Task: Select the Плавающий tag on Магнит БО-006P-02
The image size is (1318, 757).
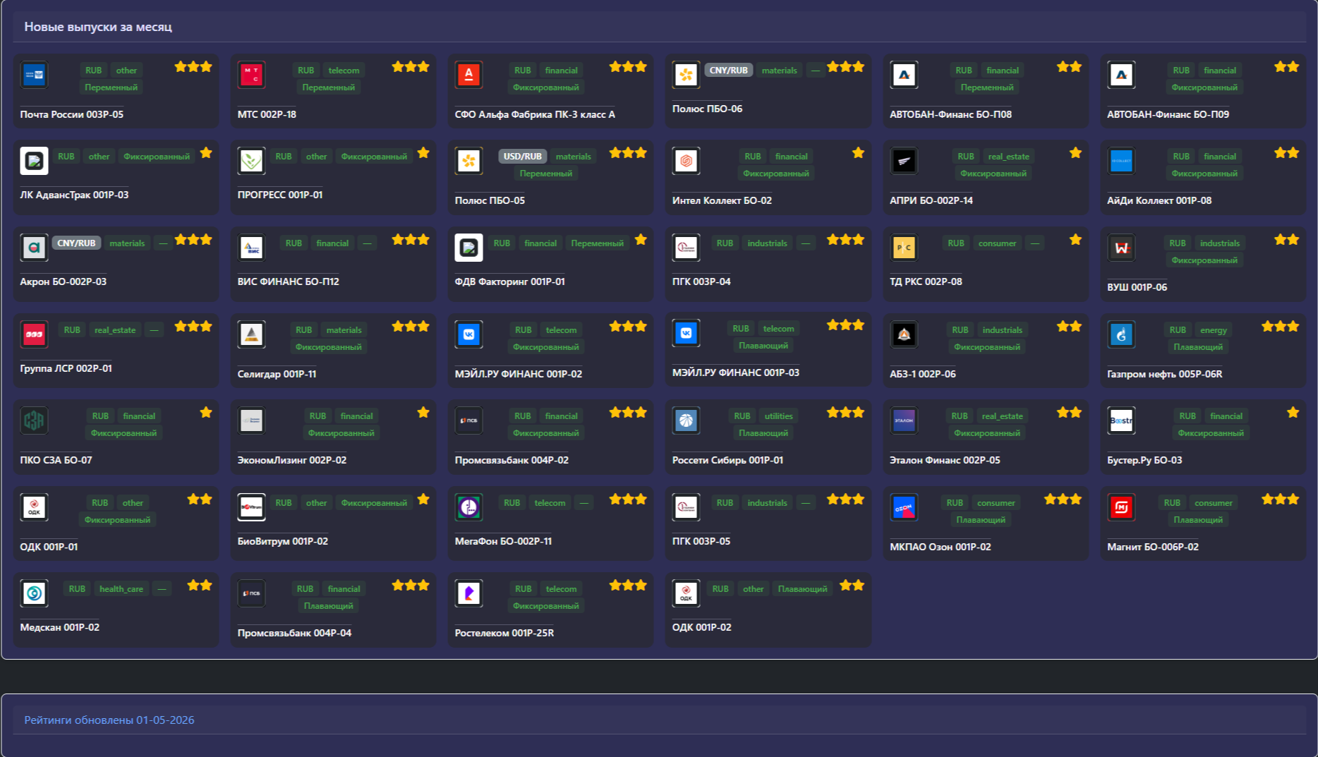Action: tap(1198, 520)
